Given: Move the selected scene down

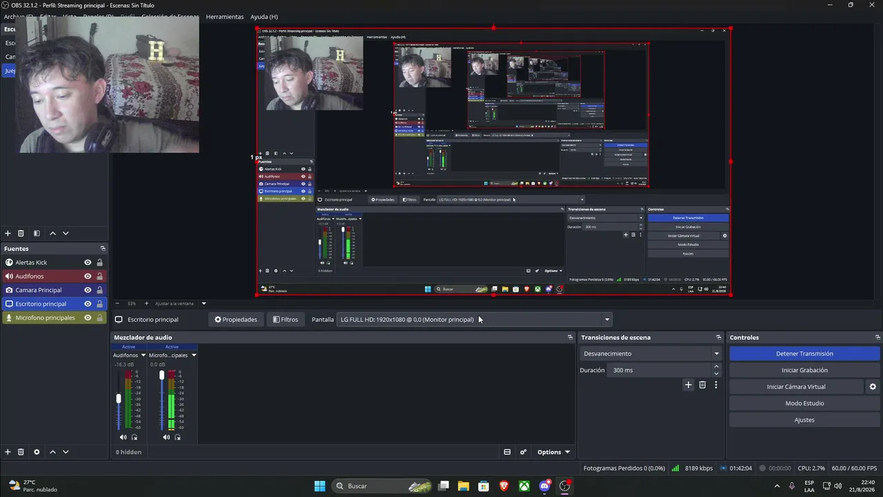Looking at the screenshot, I should pos(66,233).
